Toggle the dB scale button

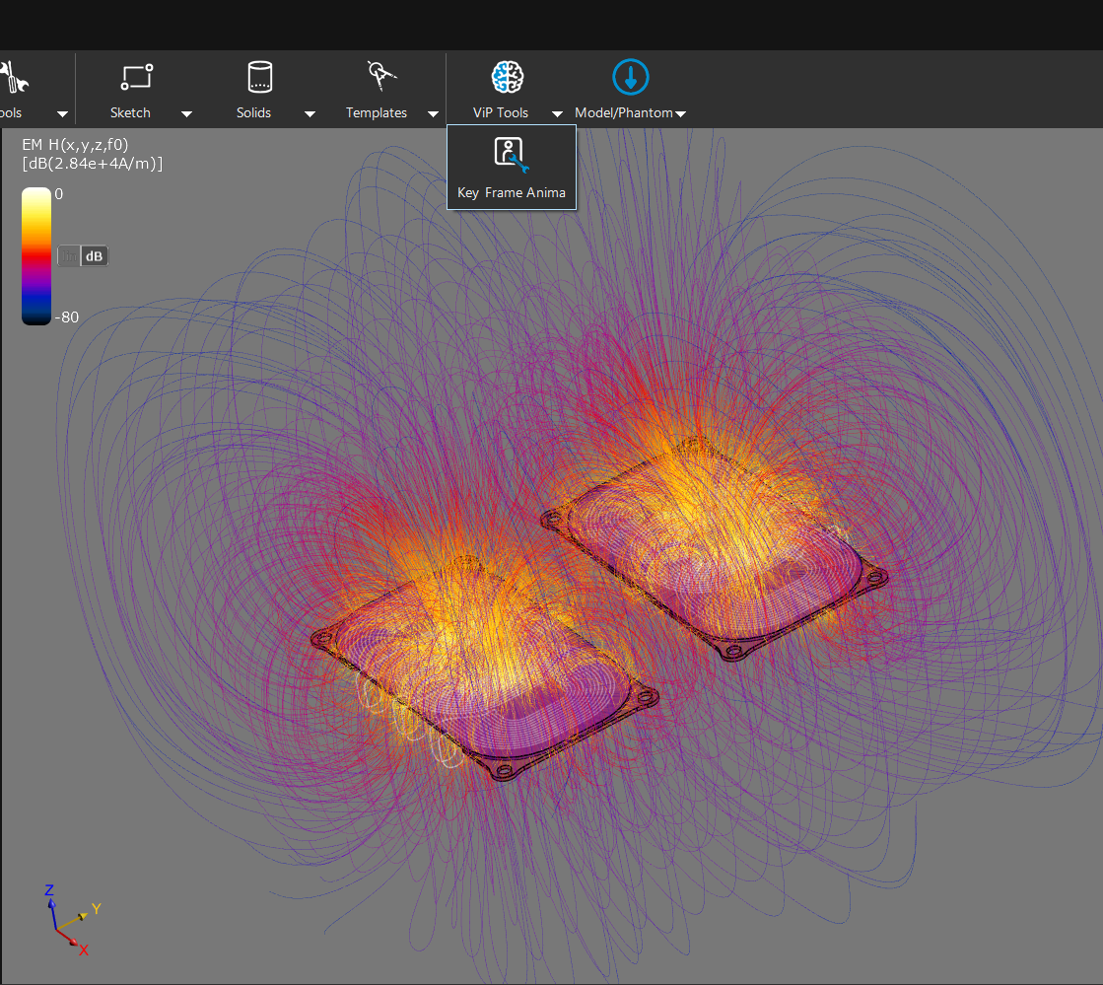click(95, 256)
